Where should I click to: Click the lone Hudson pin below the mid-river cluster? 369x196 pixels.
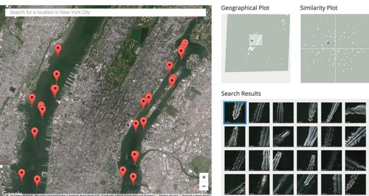[x=35, y=133]
